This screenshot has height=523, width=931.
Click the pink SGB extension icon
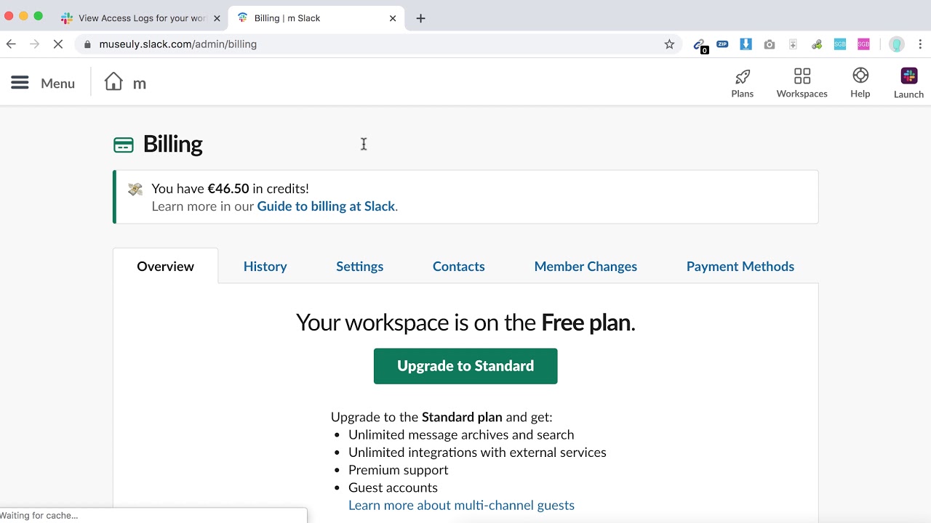pos(863,44)
